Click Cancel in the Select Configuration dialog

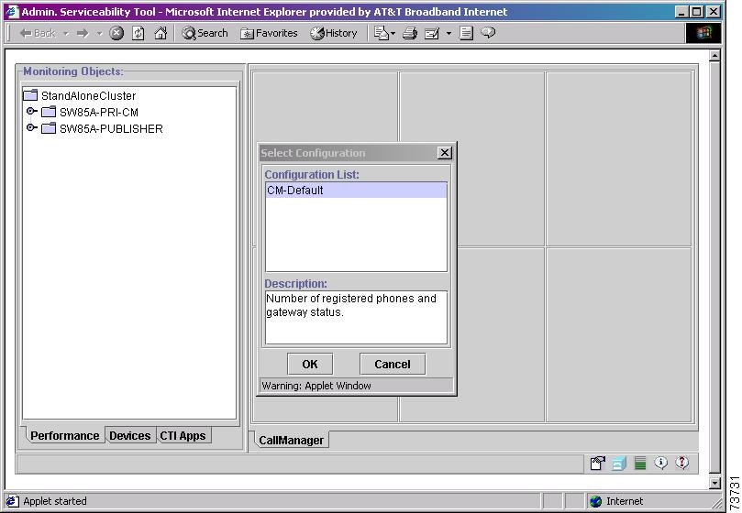coord(393,364)
